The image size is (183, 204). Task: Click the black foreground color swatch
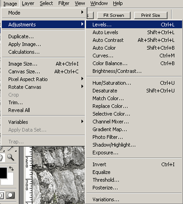3,173
